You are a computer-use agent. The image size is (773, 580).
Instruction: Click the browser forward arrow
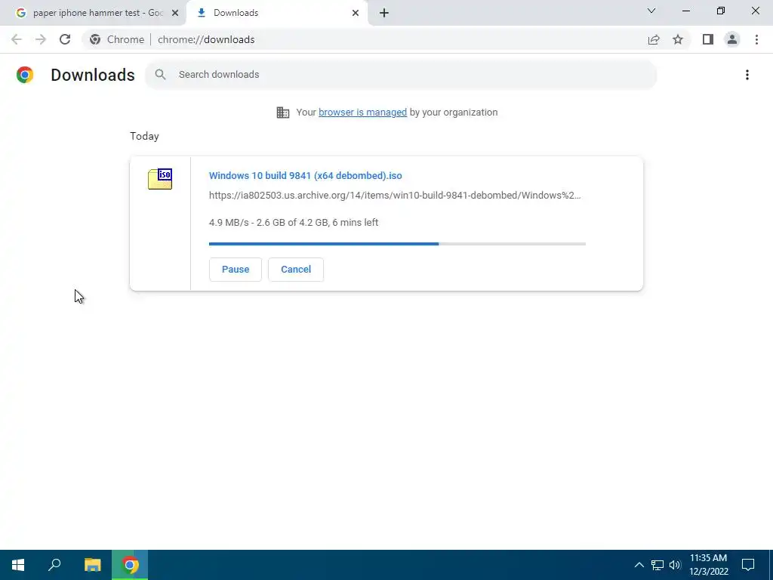point(41,39)
